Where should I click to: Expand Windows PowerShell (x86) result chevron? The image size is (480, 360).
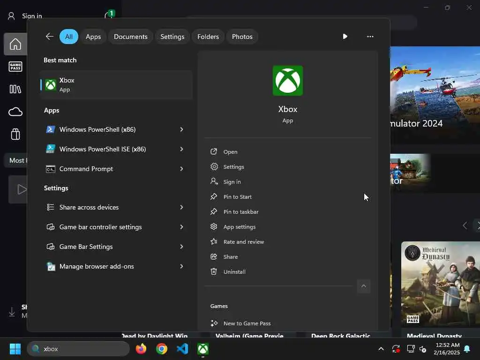(x=181, y=129)
